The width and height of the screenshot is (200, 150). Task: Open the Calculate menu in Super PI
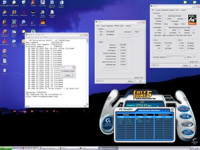[x=30, y=37]
